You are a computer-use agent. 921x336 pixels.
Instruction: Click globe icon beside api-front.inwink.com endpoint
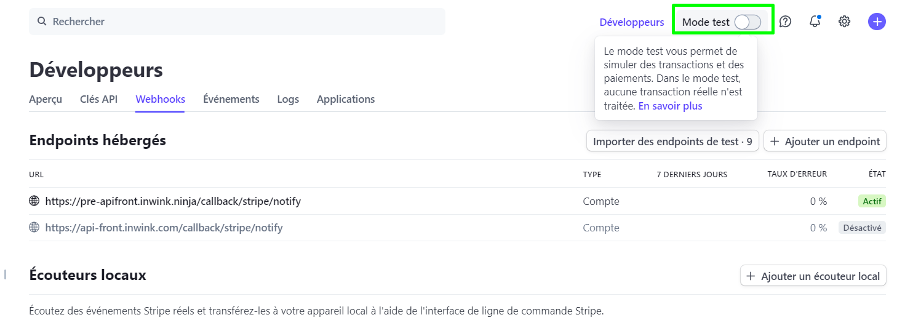pos(34,227)
